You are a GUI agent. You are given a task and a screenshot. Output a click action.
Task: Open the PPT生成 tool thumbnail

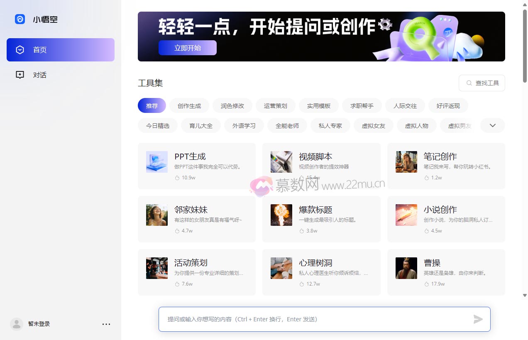tap(157, 162)
